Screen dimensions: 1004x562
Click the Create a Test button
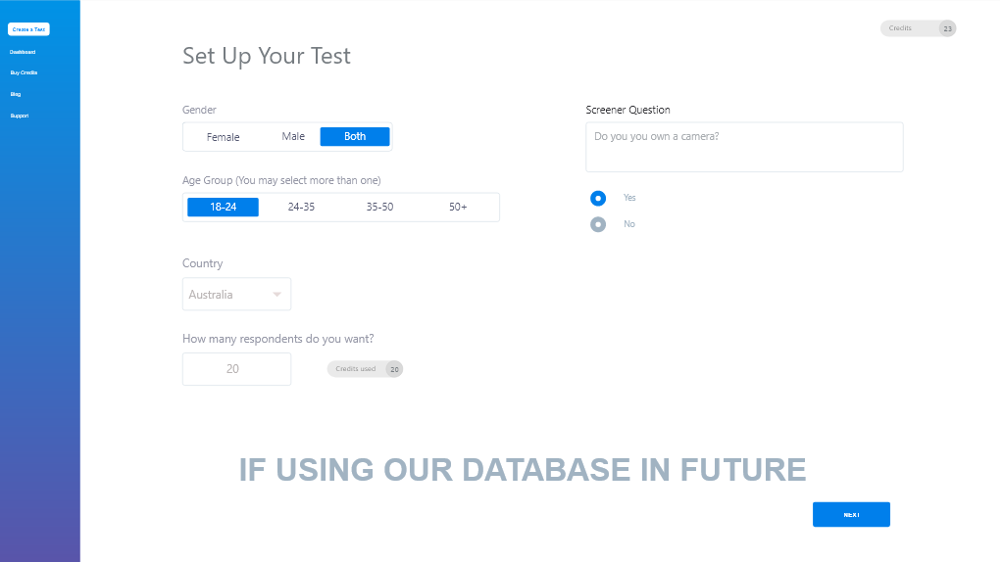point(28,29)
